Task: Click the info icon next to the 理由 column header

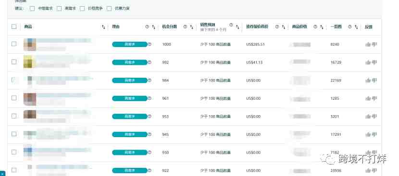Action: click(x=147, y=27)
